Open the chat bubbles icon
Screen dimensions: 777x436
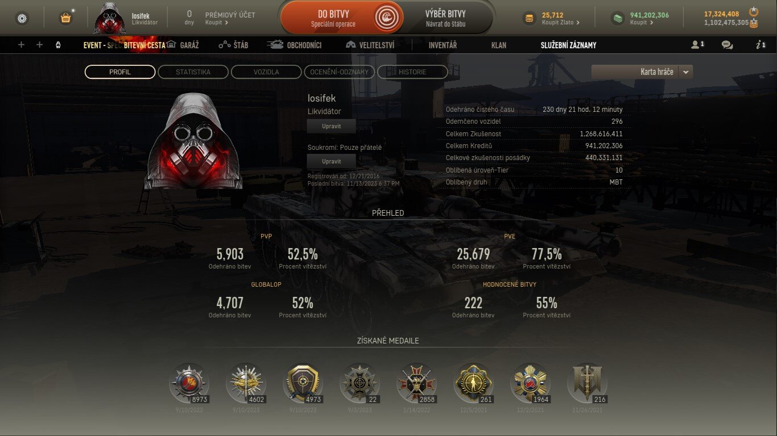727,45
